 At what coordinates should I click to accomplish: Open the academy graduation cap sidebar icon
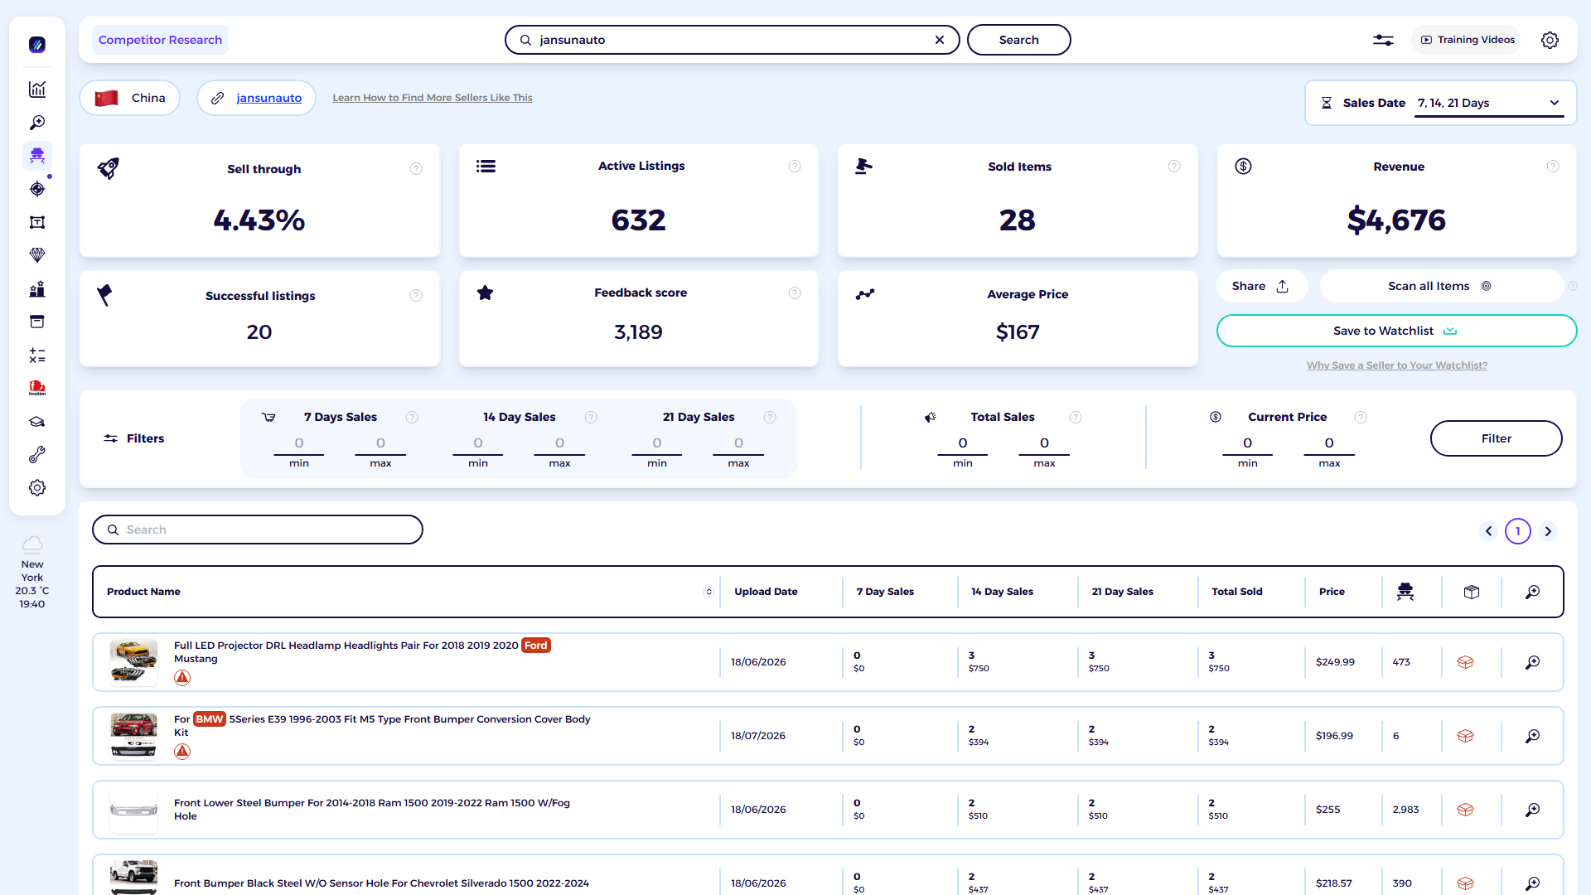click(x=37, y=422)
